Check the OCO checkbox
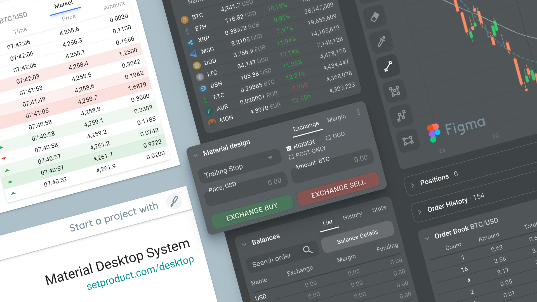Viewport: 537px width, 302px height. tap(328, 138)
